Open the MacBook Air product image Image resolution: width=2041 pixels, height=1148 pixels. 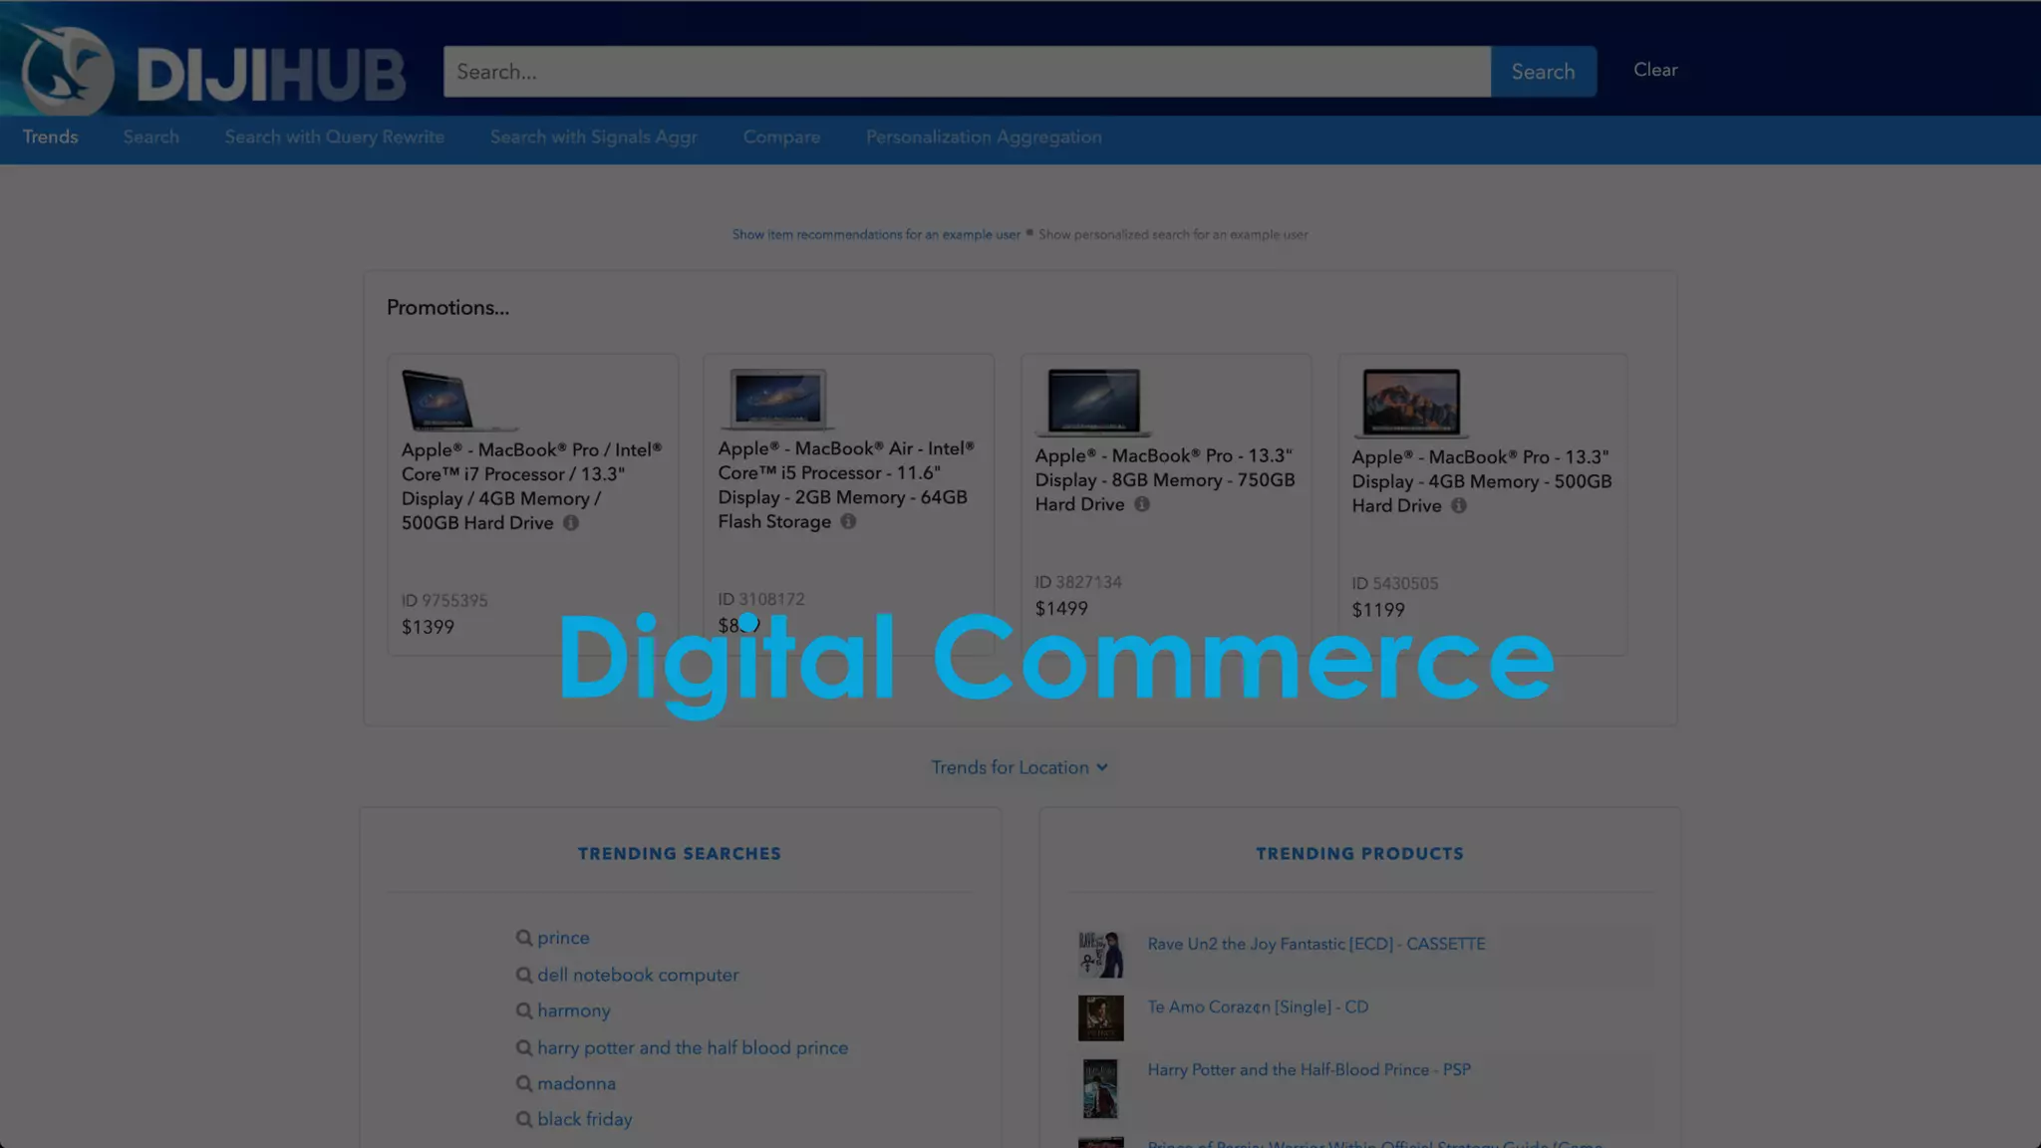[x=777, y=399]
